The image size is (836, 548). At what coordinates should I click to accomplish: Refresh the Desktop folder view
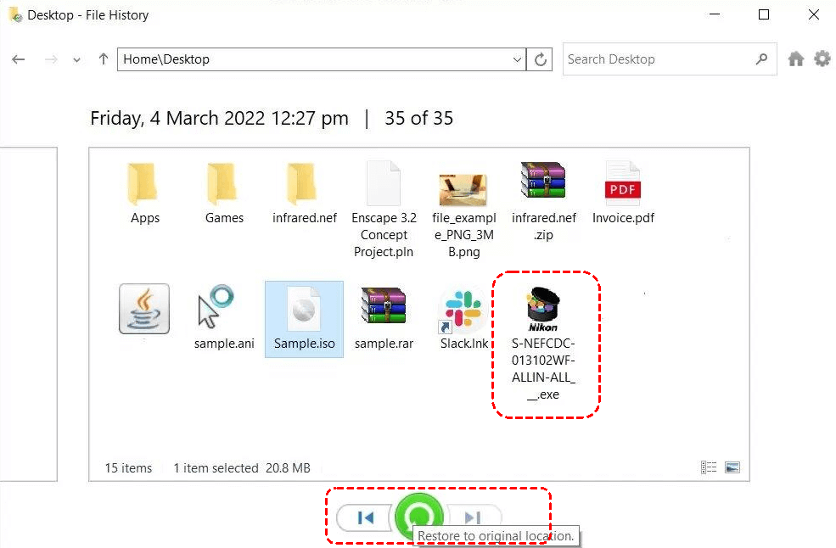pyautogui.click(x=540, y=59)
